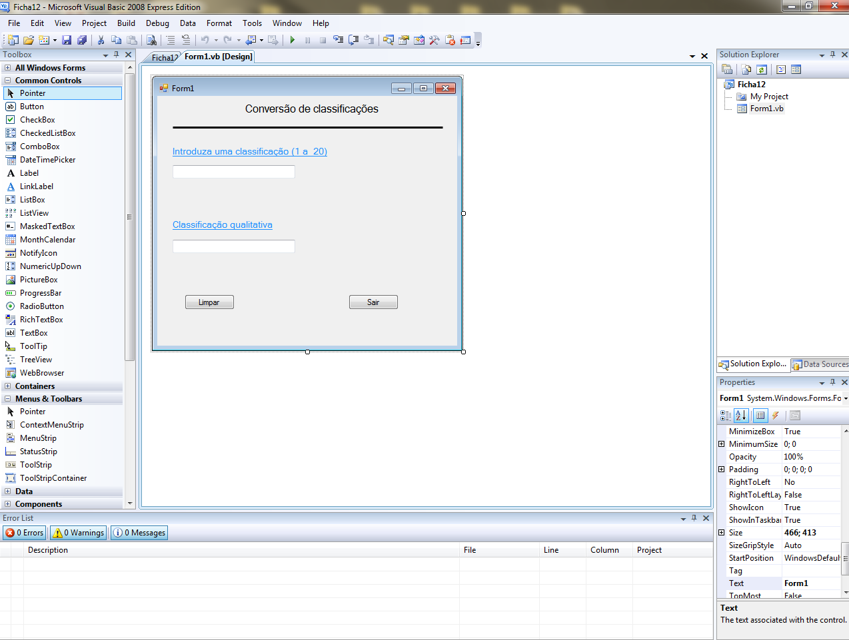Click the Properties panel vertical scrollbar
849x640 pixels.
[x=846, y=558]
